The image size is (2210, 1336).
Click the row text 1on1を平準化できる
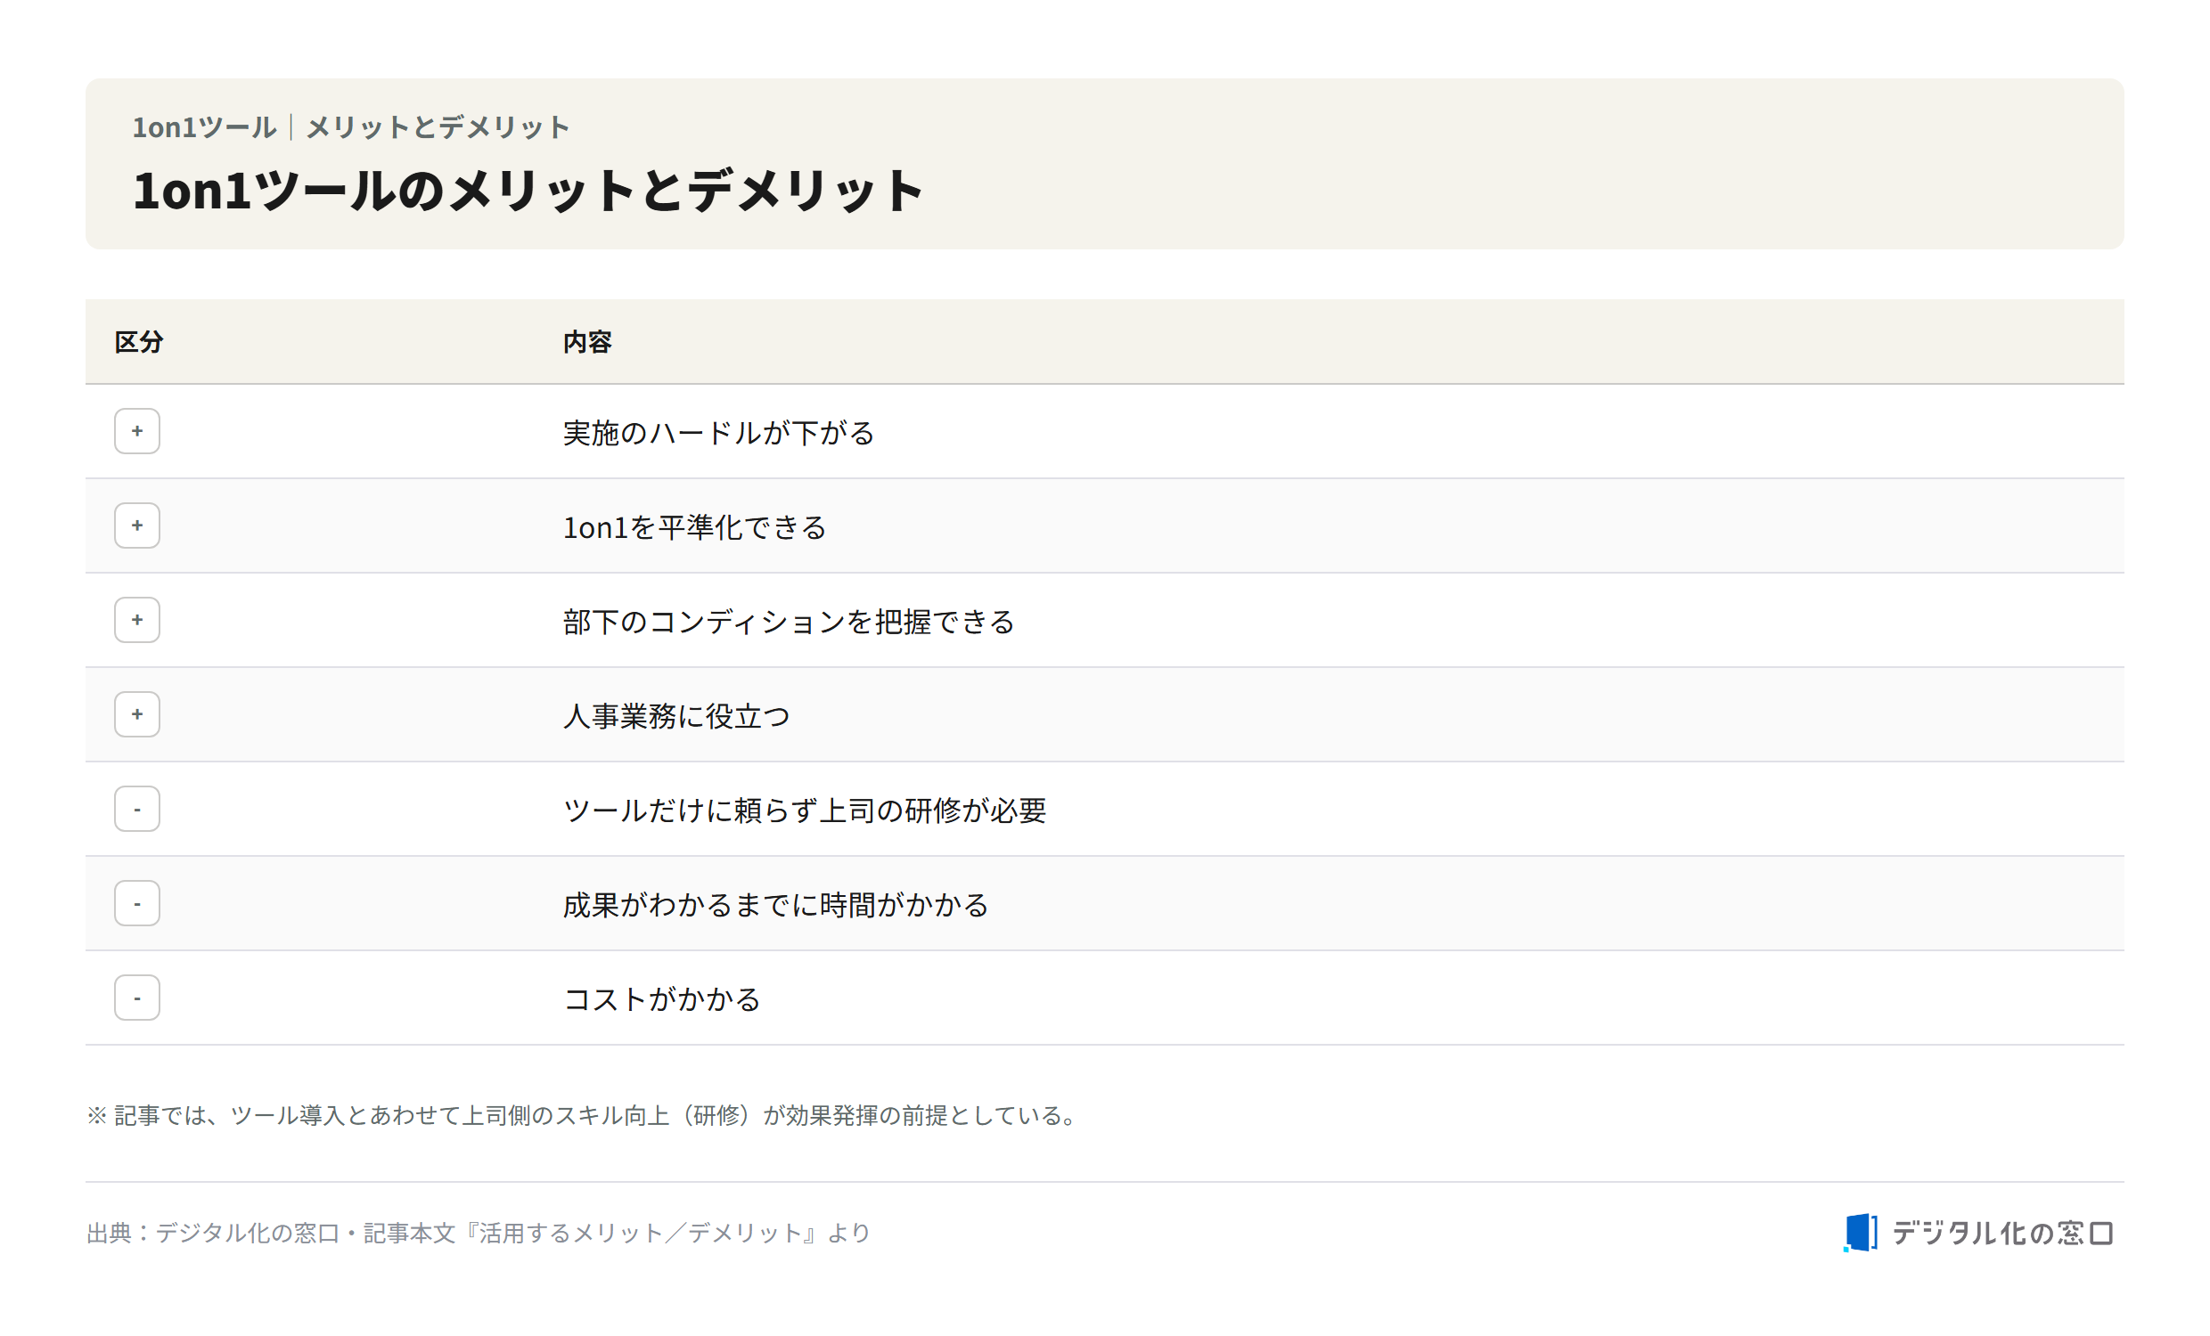(x=694, y=527)
